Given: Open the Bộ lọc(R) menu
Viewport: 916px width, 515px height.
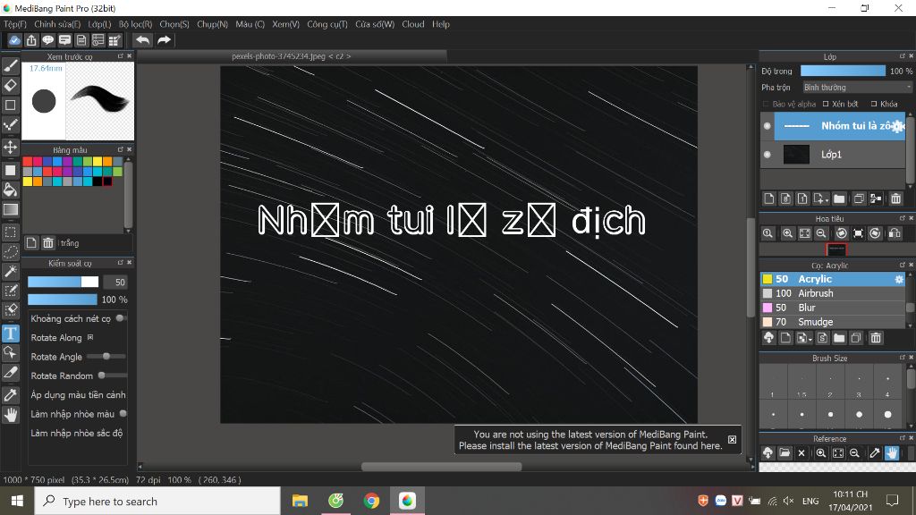Looking at the screenshot, I should 135,24.
